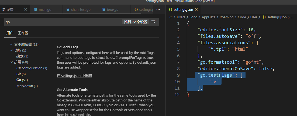This screenshot has width=297, height=116.
Task: Click User in the breadcrumb path
Action: click(x=254, y=17)
